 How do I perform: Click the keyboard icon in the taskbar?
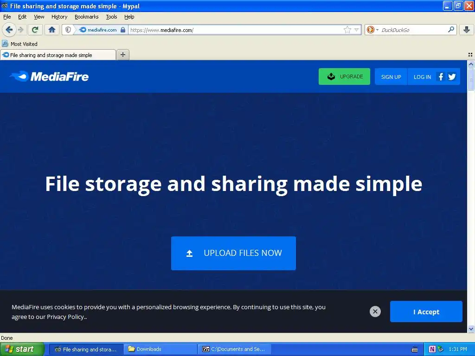415,350
